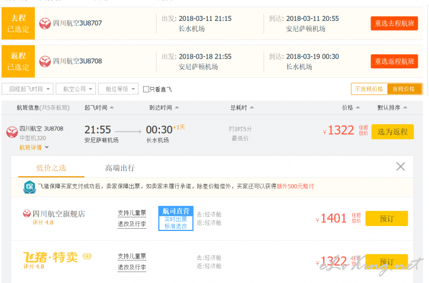429x283 pixels.
Task: Click the 额外500元赔付 text
Action: pos(295,186)
